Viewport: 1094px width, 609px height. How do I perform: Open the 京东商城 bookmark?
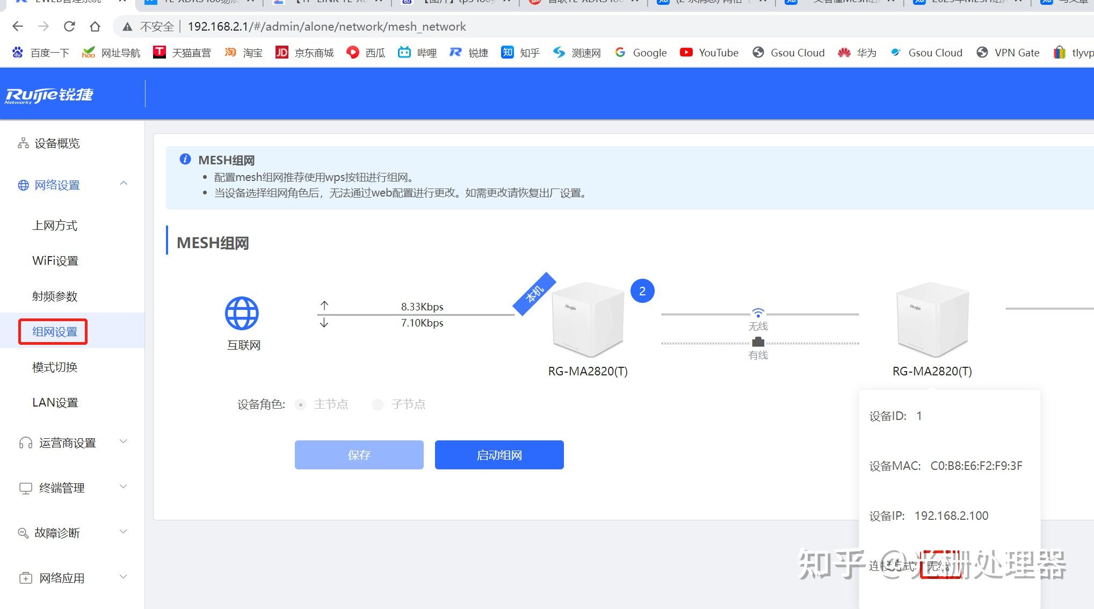(305, 53)
